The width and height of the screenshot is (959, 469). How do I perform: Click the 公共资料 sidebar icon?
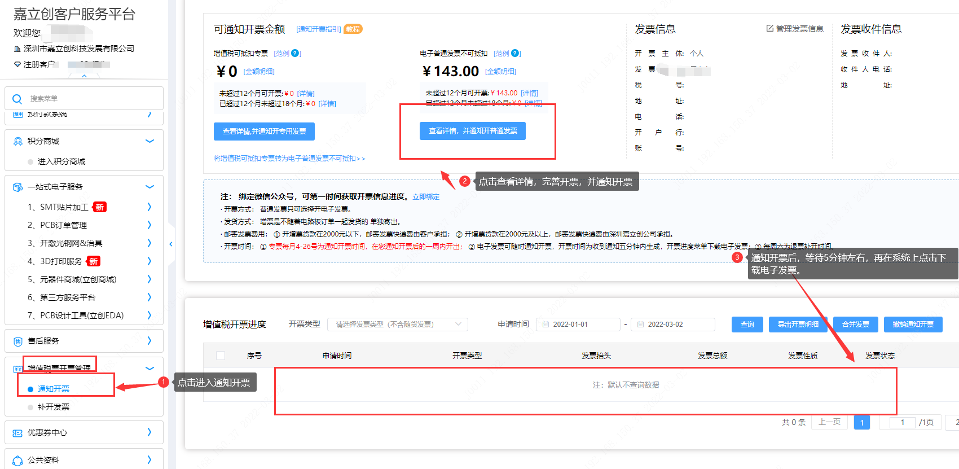pos(17,461)
